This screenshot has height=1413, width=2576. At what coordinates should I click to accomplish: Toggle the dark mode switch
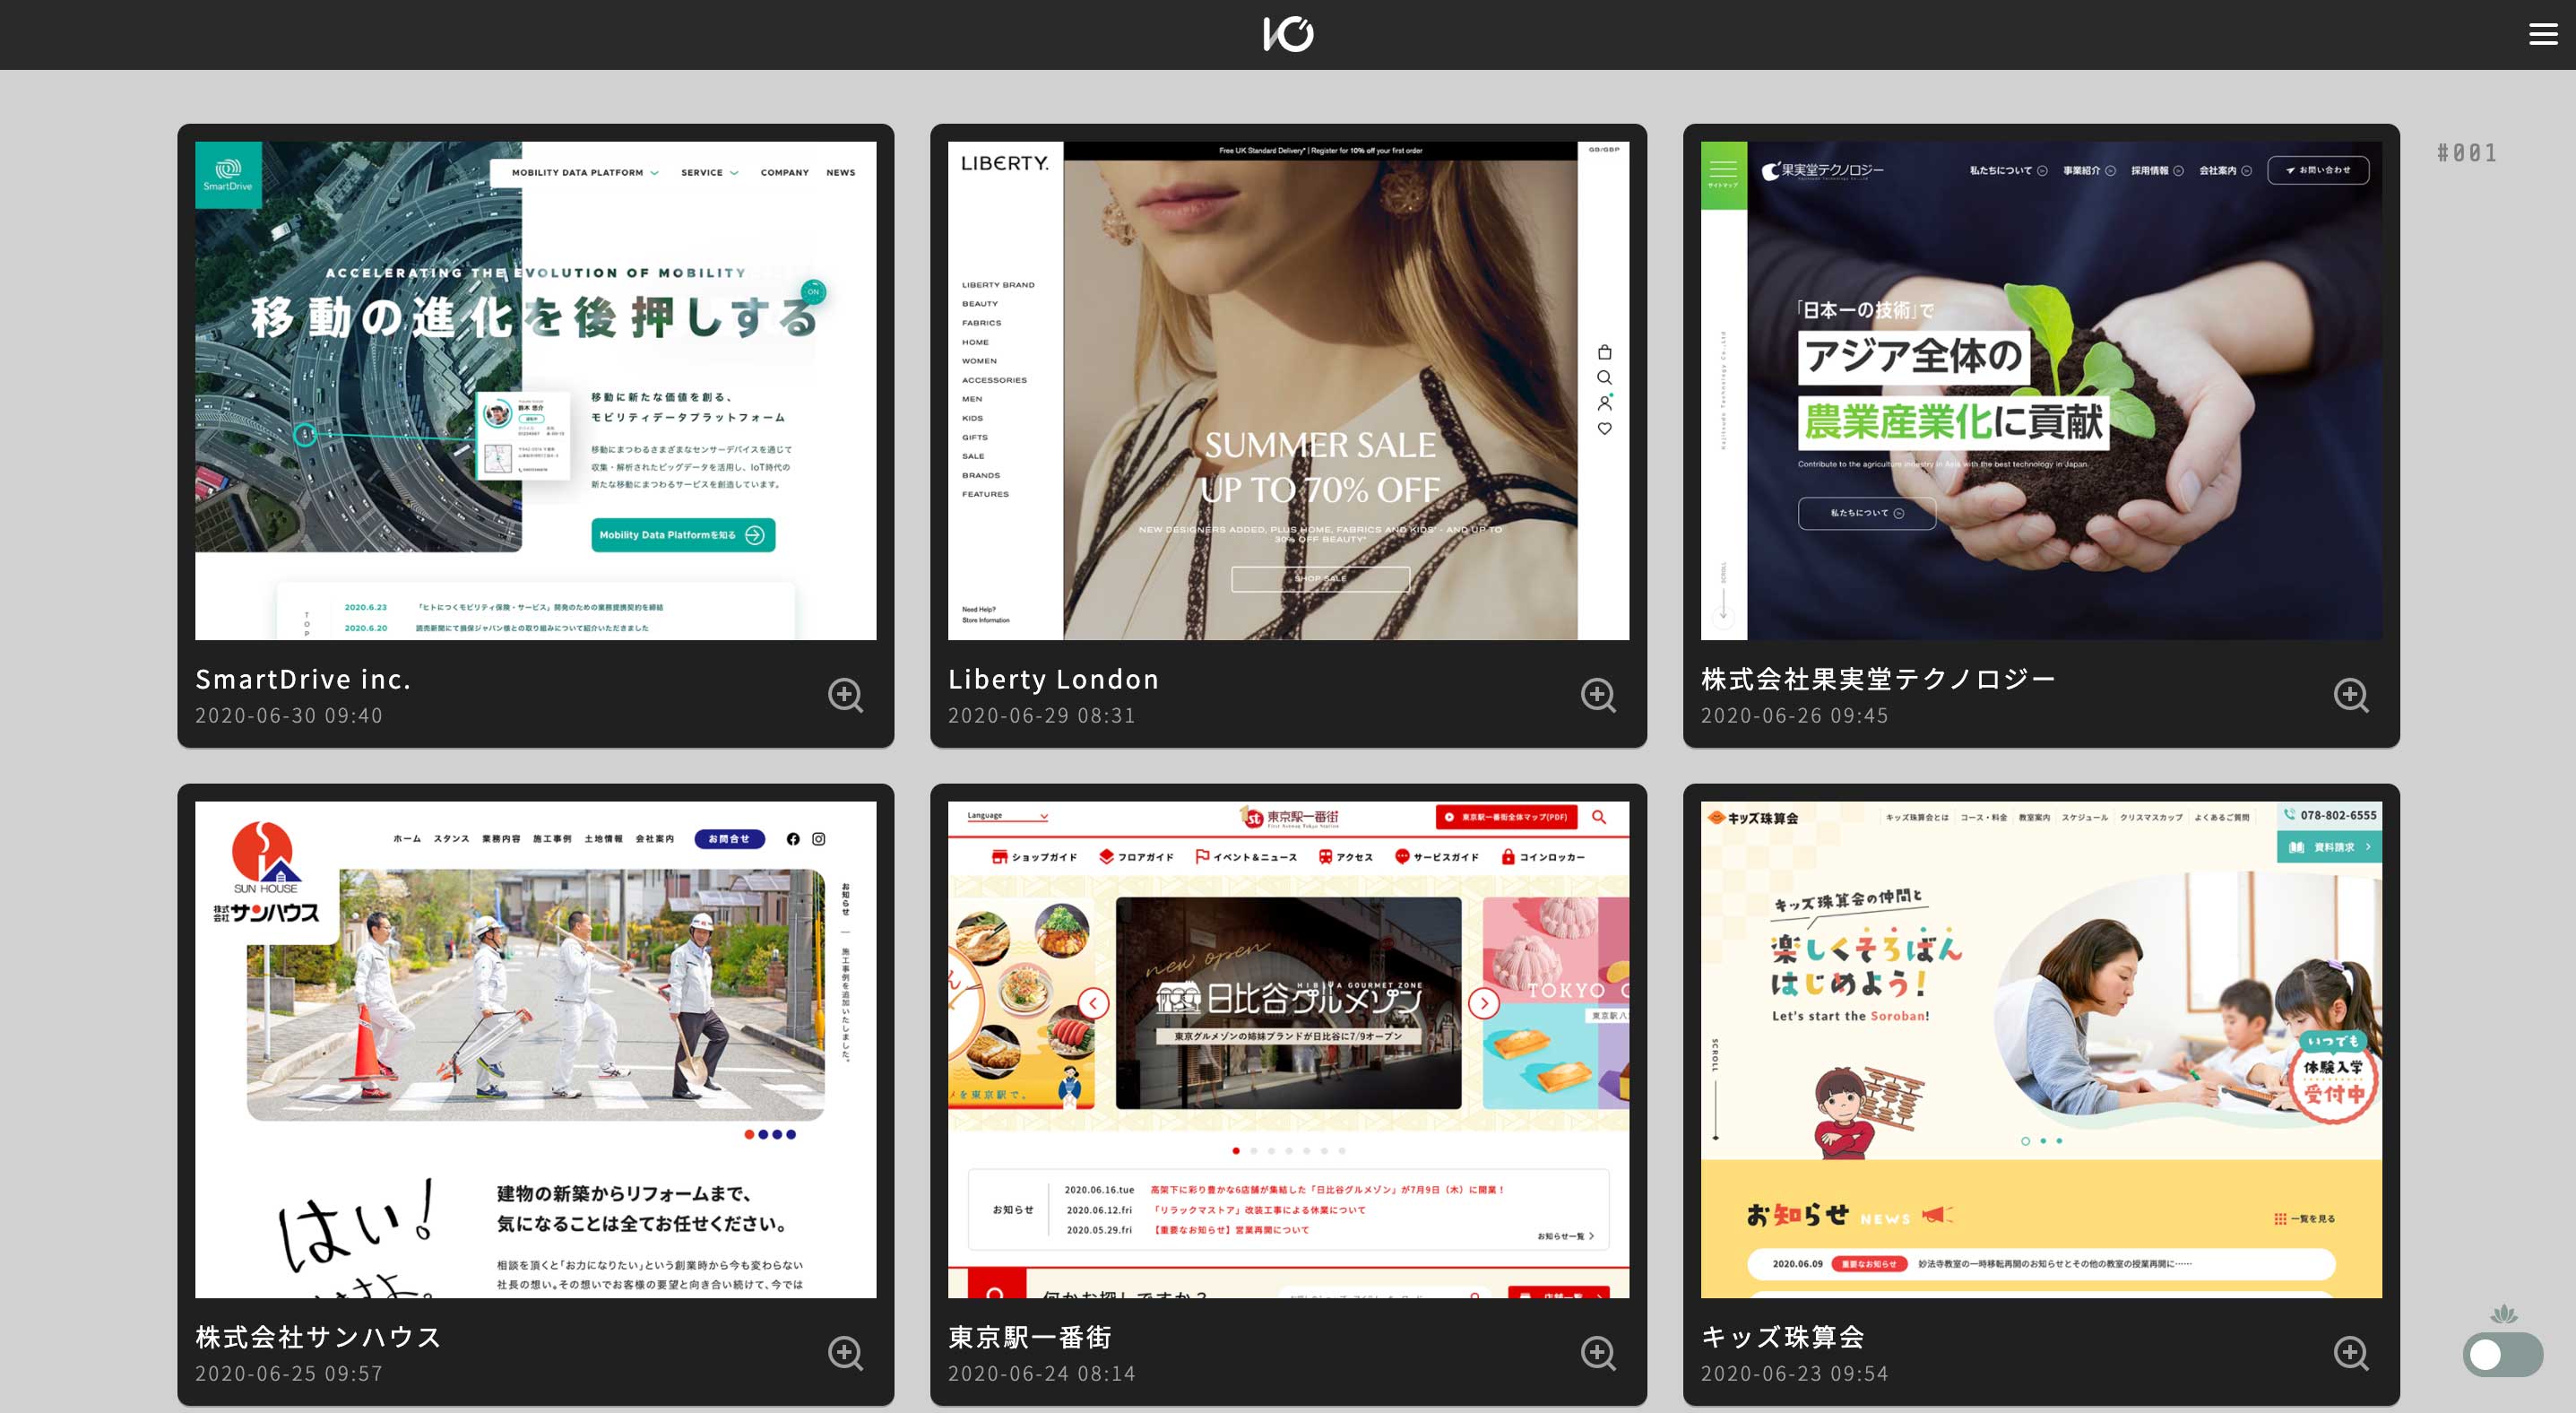[x=2502, y=1355]
